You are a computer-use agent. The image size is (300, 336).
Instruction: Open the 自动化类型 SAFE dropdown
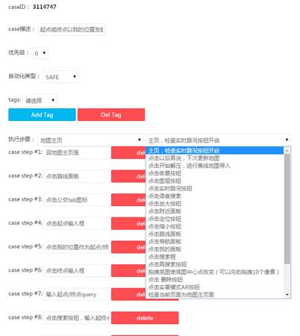pyautogui.click(x=60, y=77)
